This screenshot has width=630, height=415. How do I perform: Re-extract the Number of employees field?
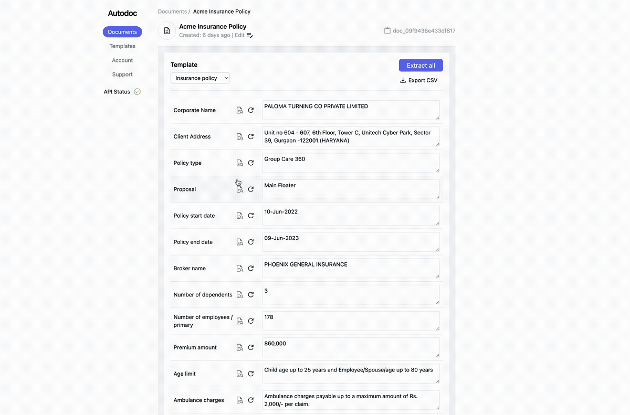(251, 321)
